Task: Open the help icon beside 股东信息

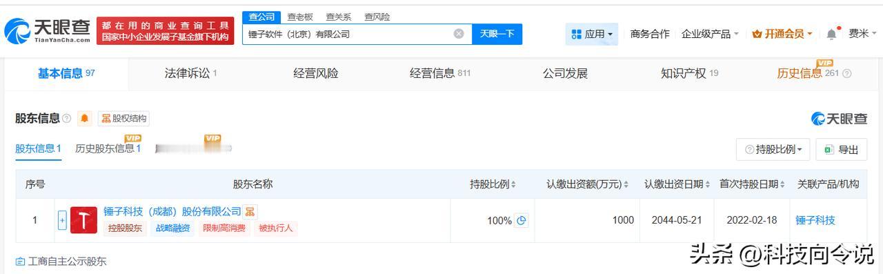Action: tap(67, 119)
